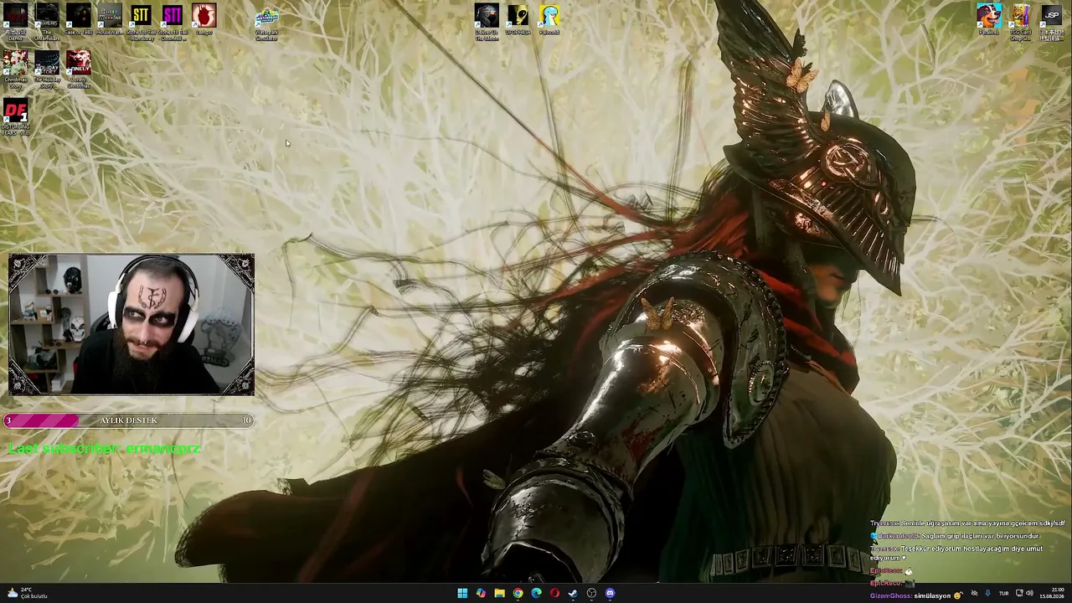Launch UFOPHILIA alien icon shortcut
The height and width of the screenshot is (603, 1072).
tap(518, 20)
